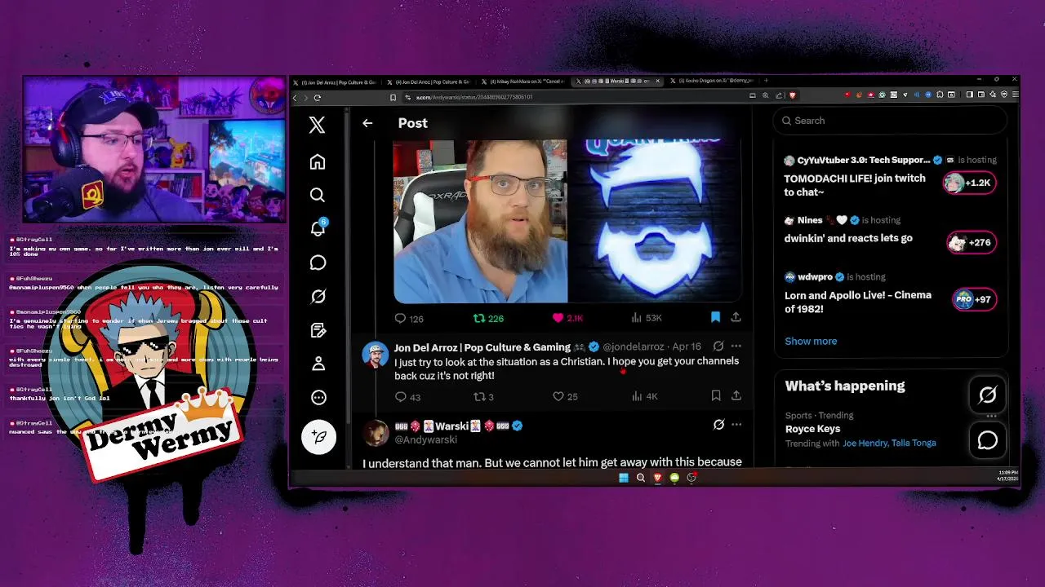Open more menu on Jon's reply

coord(736,346)
